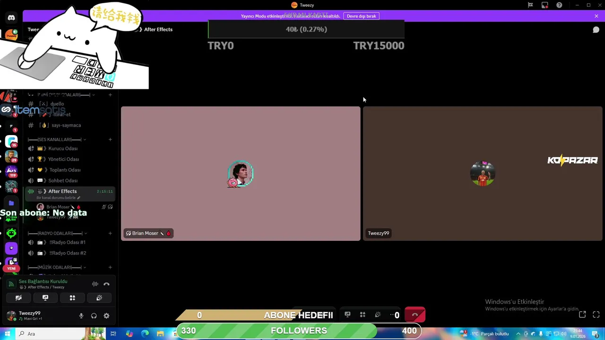605x340 pixels.
Task: Open the itiraf-et text channel
Action: (69, 115)
